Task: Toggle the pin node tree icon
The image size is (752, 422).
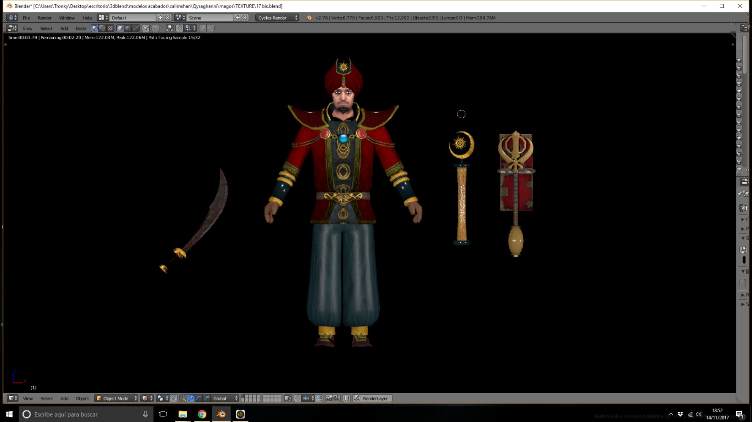Action: [145, 28]
